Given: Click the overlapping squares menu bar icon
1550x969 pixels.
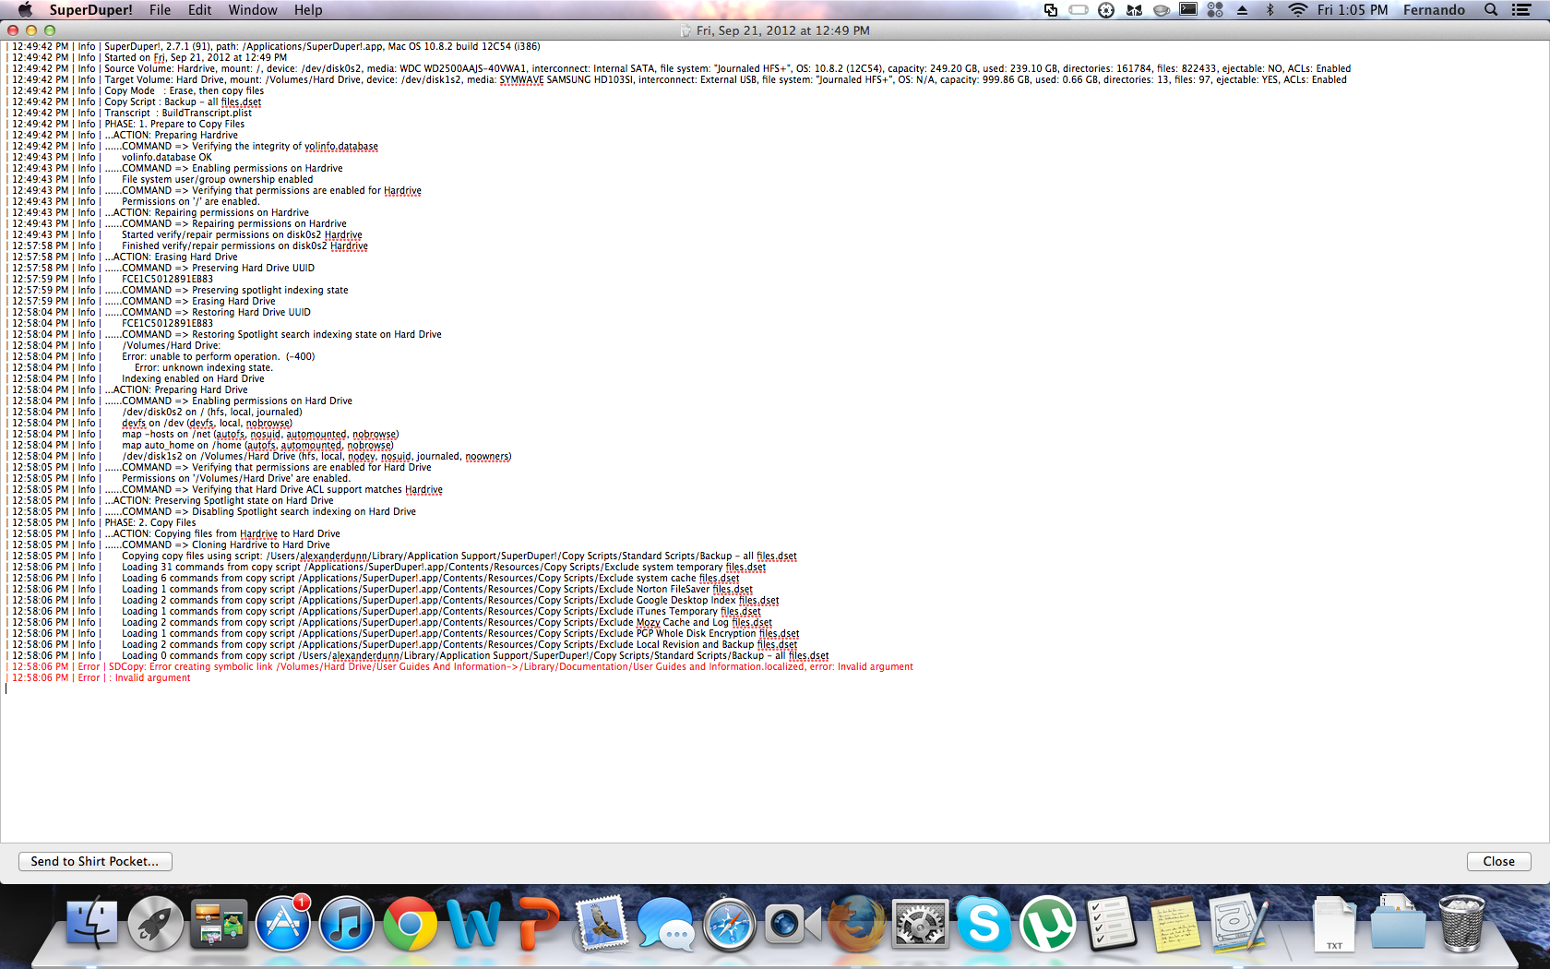Looking at the screenshot, I should point(1051,10).
